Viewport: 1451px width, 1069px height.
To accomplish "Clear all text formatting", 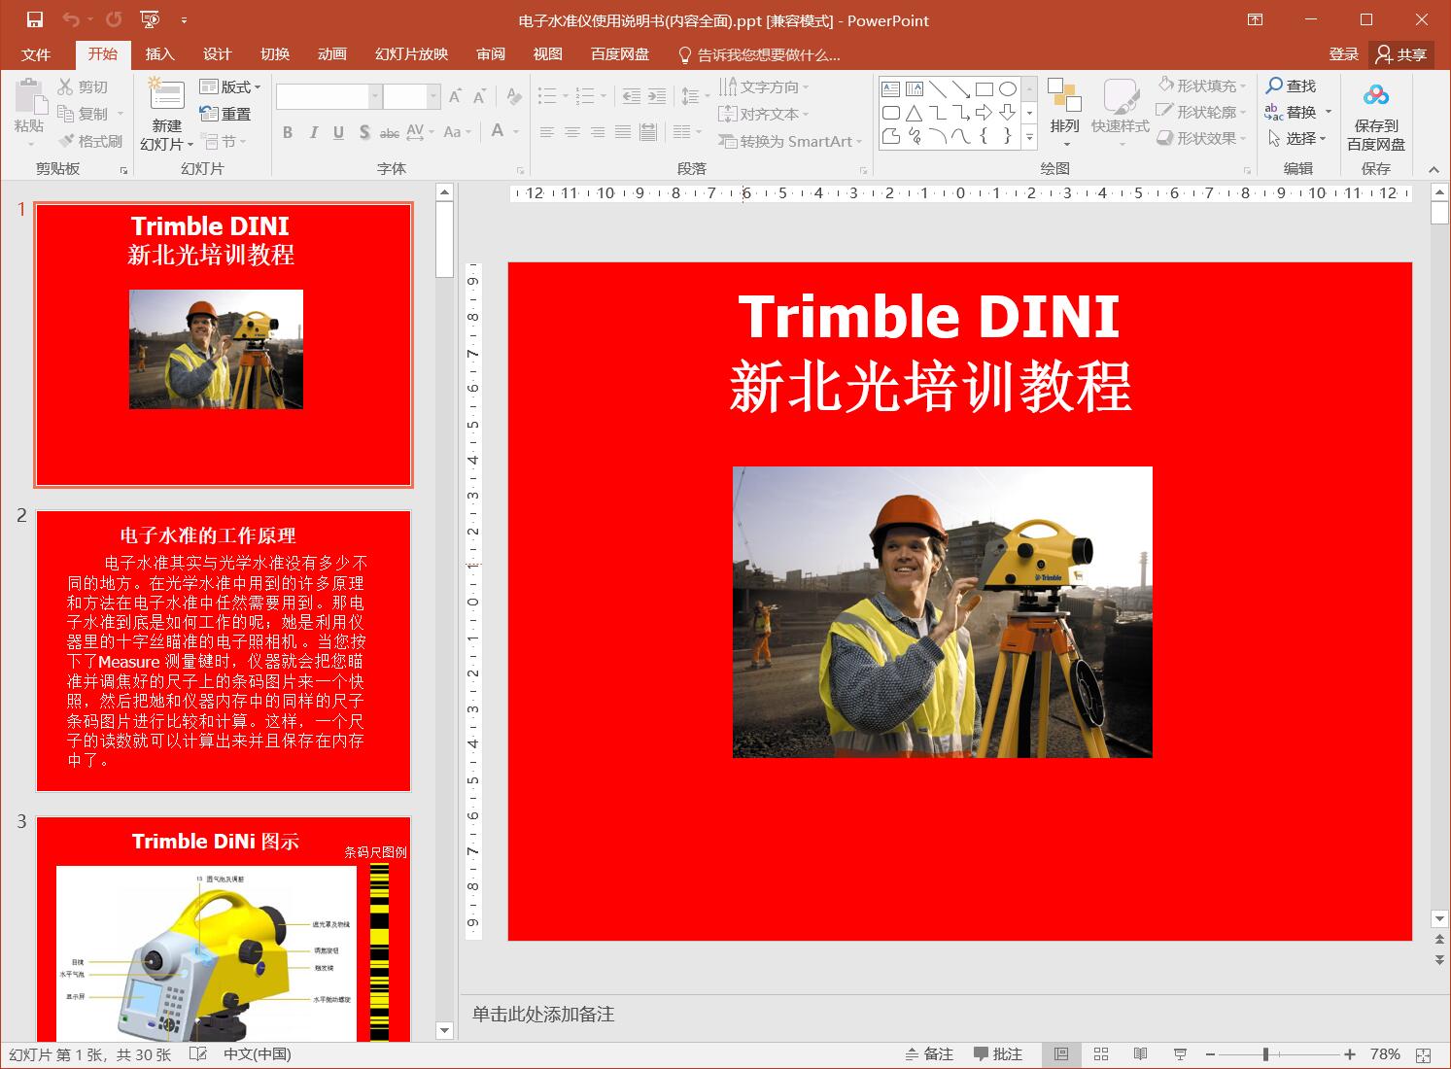I will tap(514, 96).
